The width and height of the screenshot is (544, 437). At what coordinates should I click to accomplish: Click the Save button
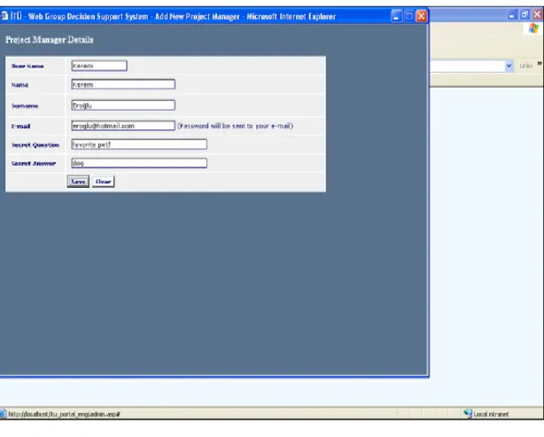click(78, 182)
